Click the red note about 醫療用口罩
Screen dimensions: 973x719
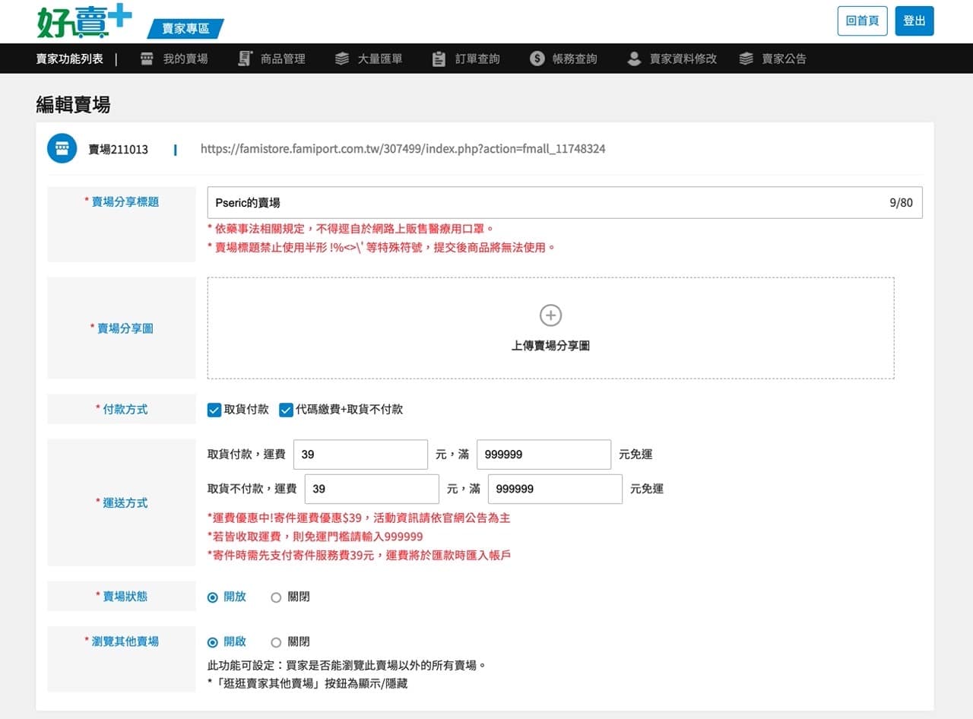pyautogui.click(x=350, y=229)
